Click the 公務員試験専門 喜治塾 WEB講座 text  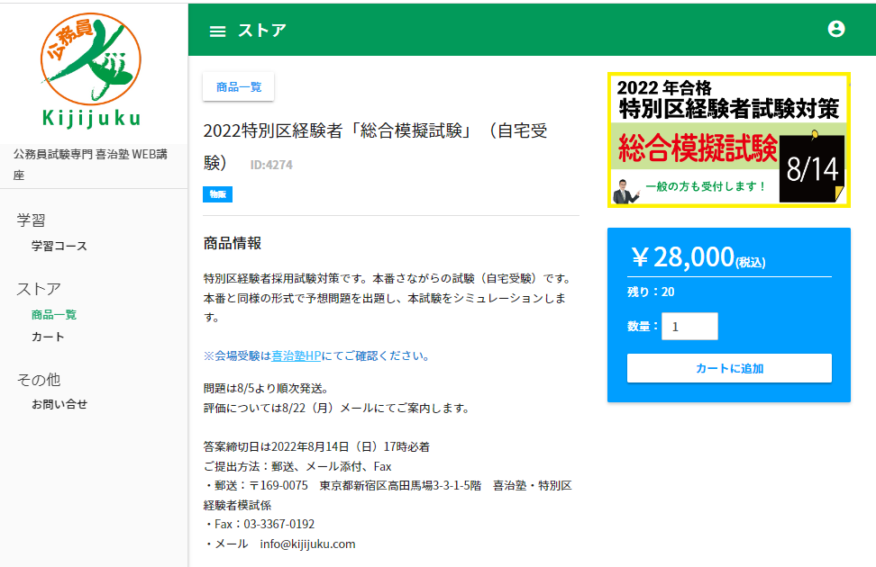tap(90, 164)
